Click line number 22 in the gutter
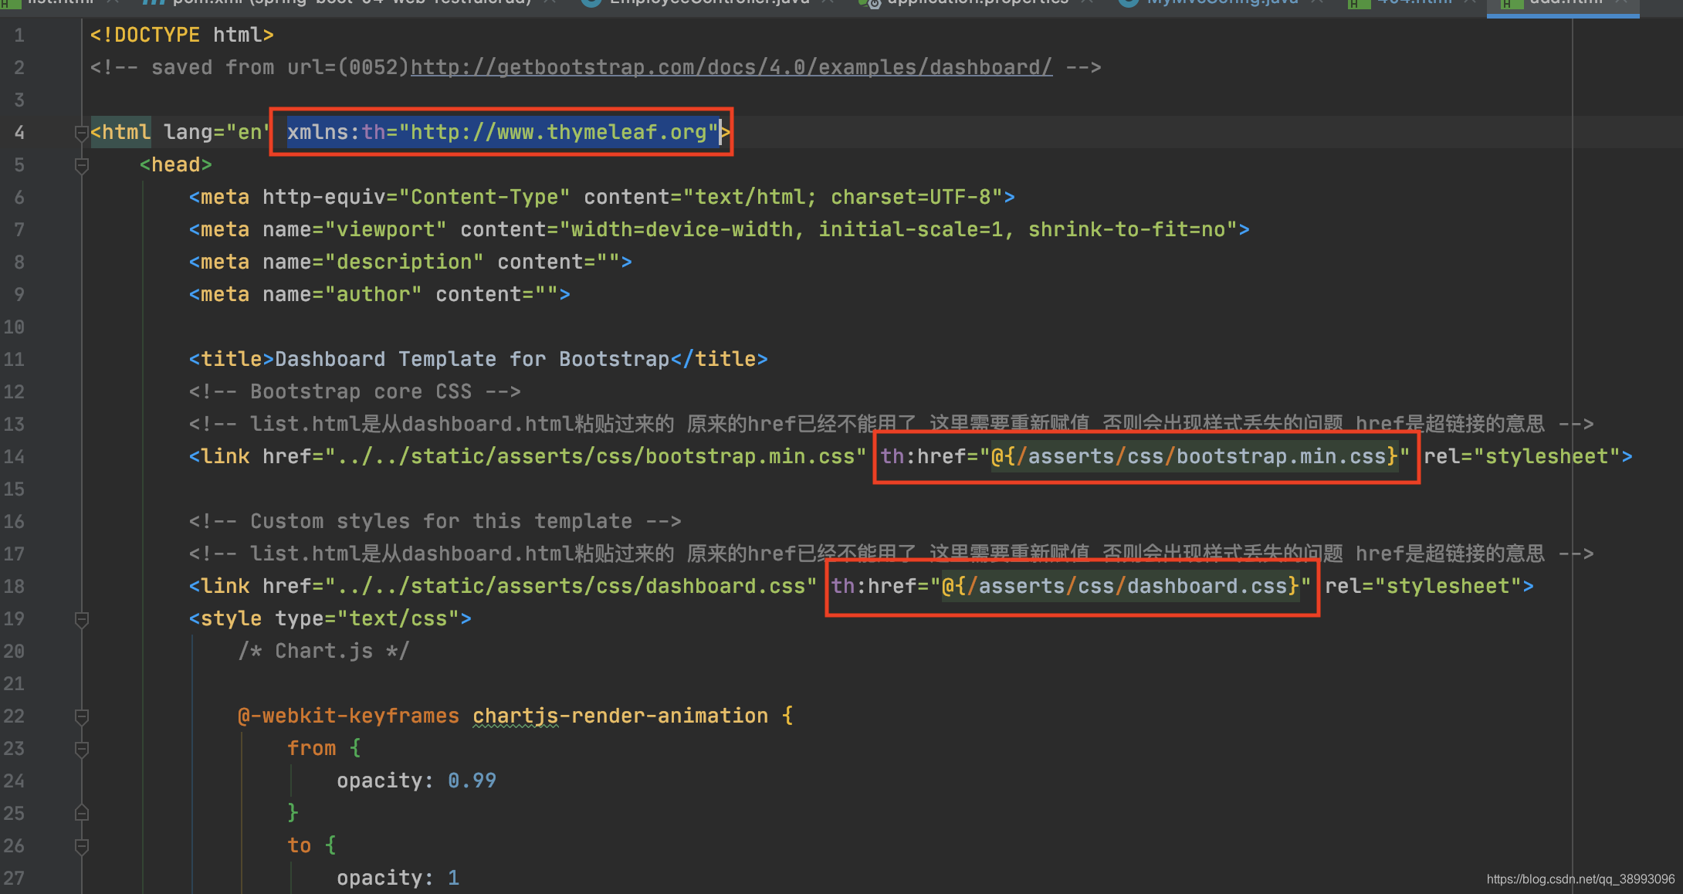The width and height of the screenshot is (1683, 894). point(14,716)
